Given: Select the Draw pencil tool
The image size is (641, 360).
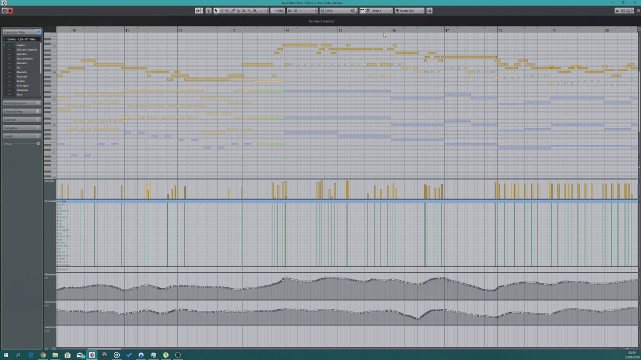Looking at the screenshot, I should pyautogui.click(x=221, y=10).
